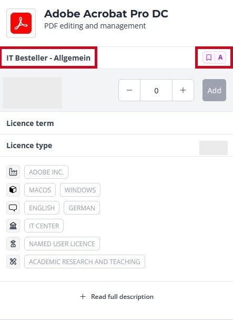Select the IT CENTER tag
The width and height of the screenshot is (233, 320).
(44, 226)
